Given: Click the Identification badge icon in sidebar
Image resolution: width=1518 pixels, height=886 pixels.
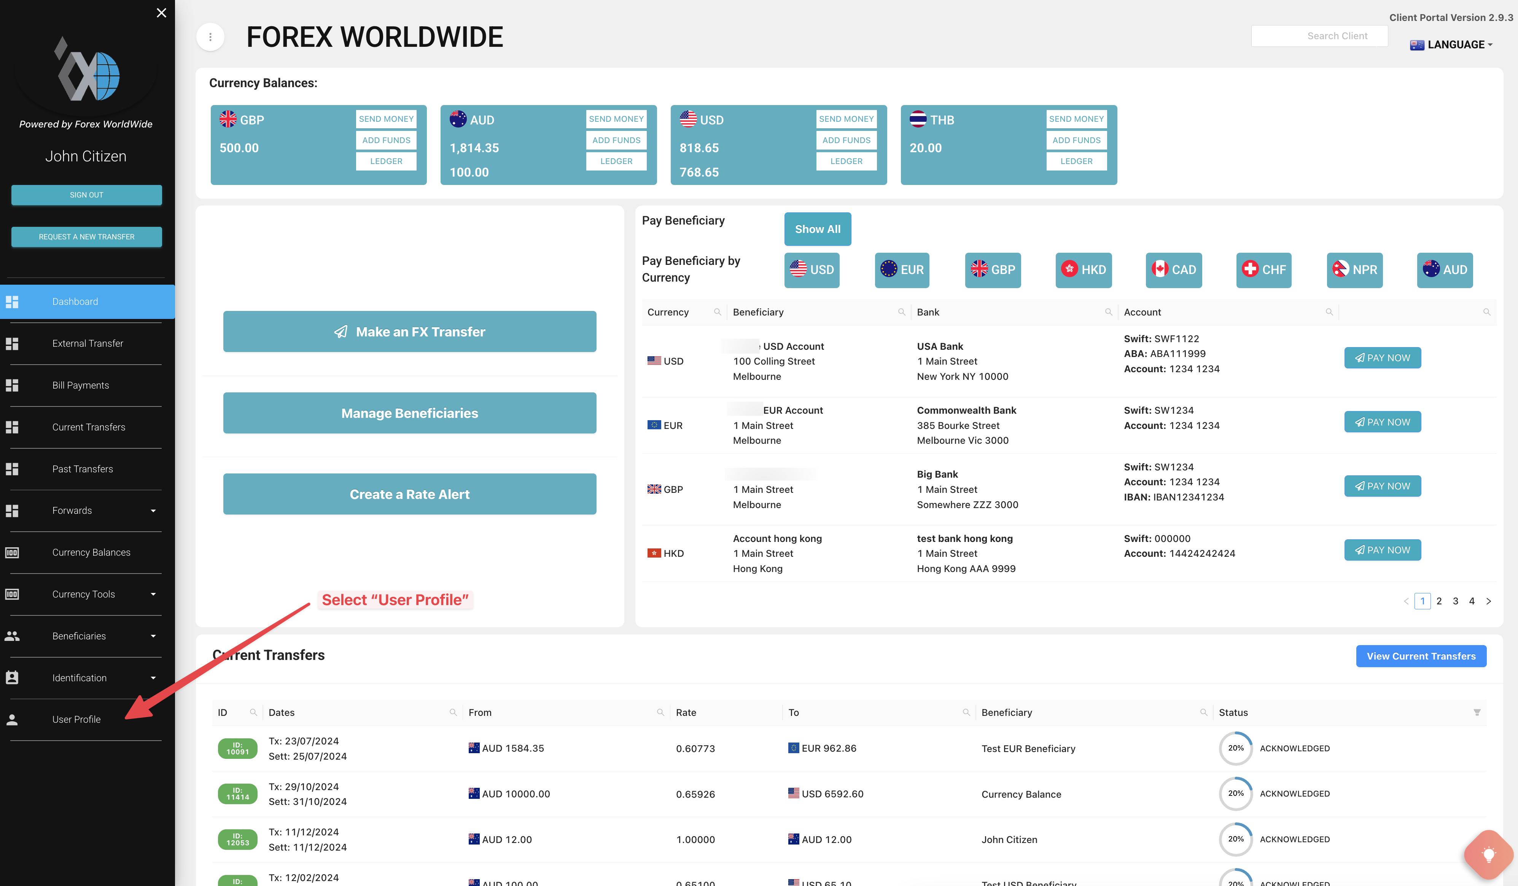Looking at the screenshot, I should point(12,677).
